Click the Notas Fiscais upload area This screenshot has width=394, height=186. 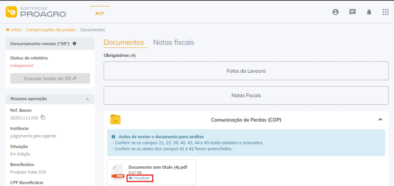point(246,95)
